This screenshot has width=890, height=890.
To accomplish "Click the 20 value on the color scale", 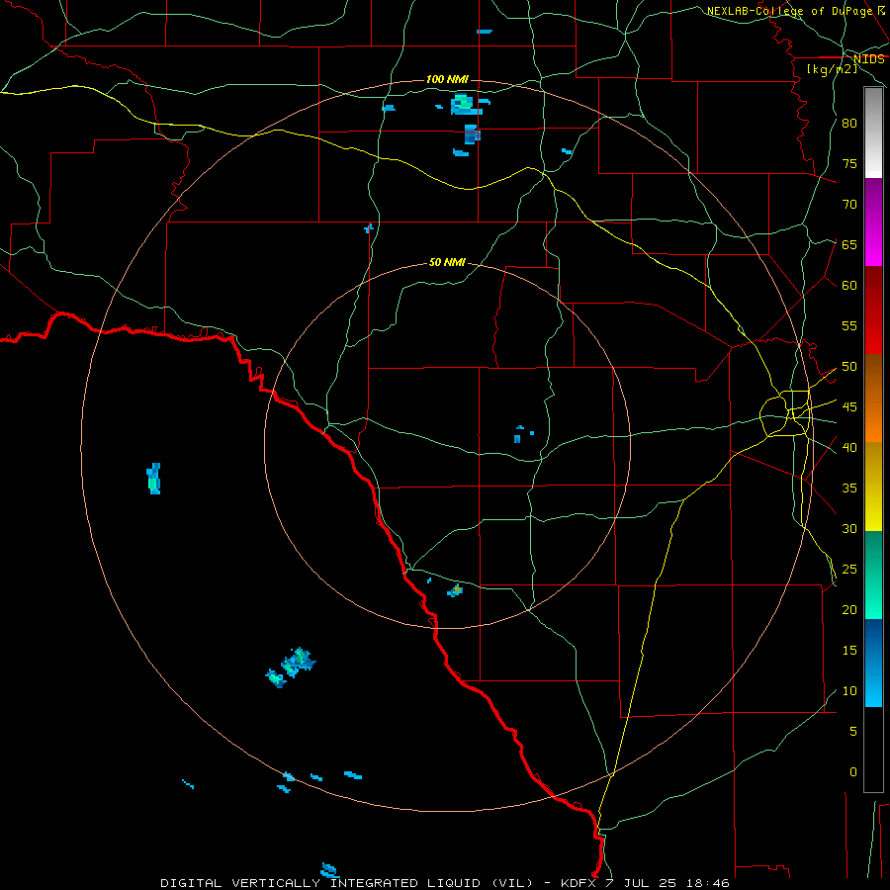I will tap(849, 610).
